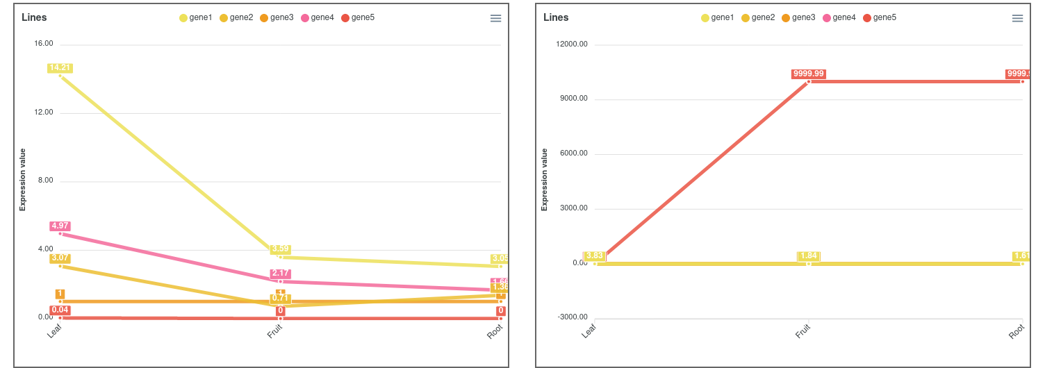The width and height of the screenshot is (1045, 368).
Task: Hide gene3 series in left chart legend
Action: click(277, 17)
